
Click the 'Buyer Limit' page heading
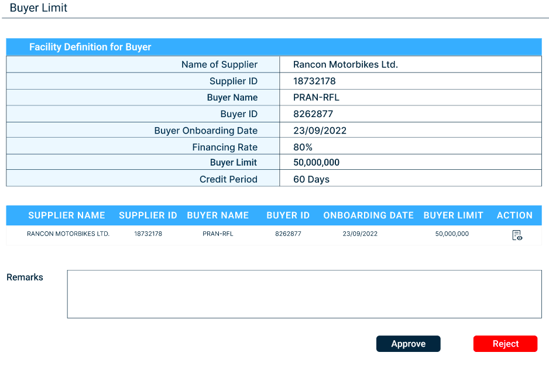pyautogui.click(x=39, y=8)
